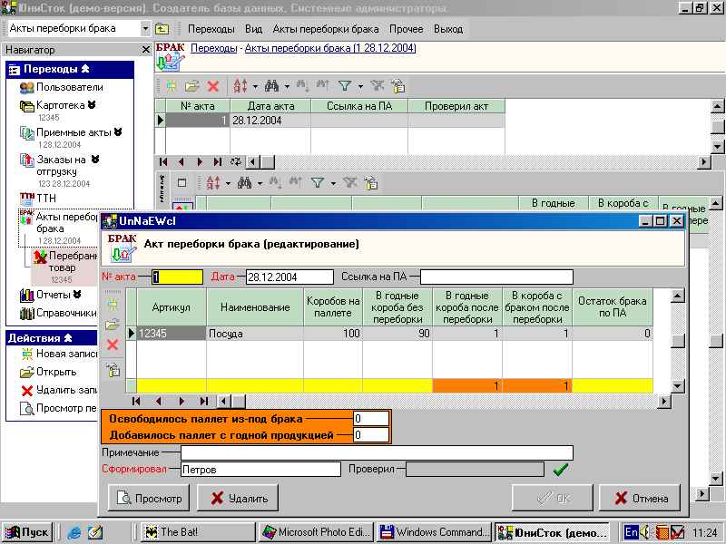
Task: Click the binoculars search icon in the main toolbar
Action: pyautogui.click(x=271, y=86)
